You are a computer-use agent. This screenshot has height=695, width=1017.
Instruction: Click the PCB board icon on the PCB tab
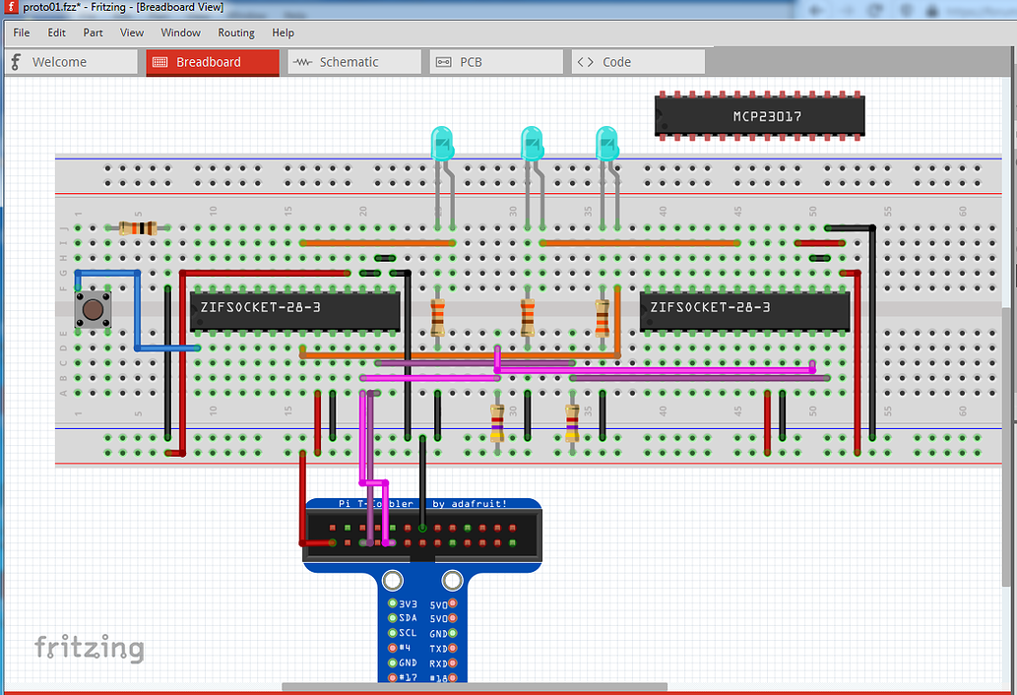(444, 61)
